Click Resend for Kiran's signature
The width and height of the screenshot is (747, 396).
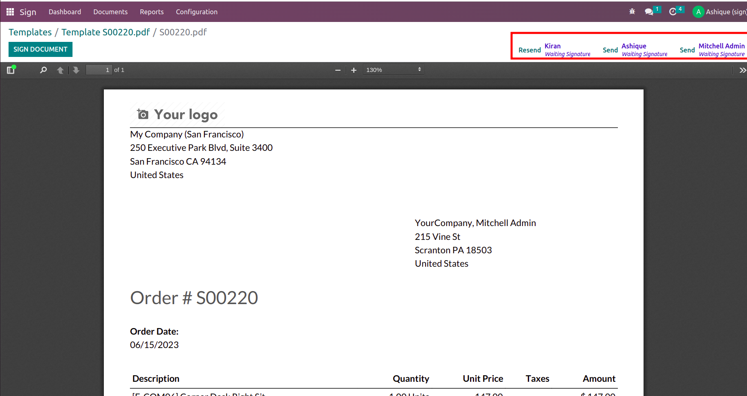pos(529,50)
